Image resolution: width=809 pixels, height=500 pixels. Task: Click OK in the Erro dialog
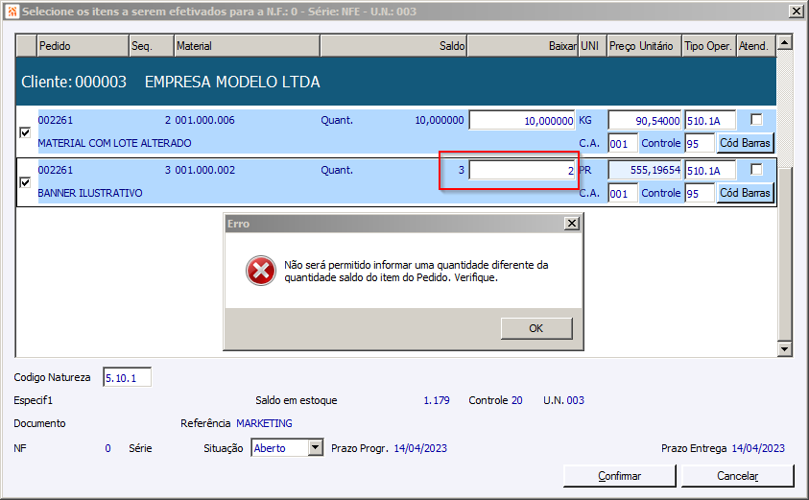(536, 328)
